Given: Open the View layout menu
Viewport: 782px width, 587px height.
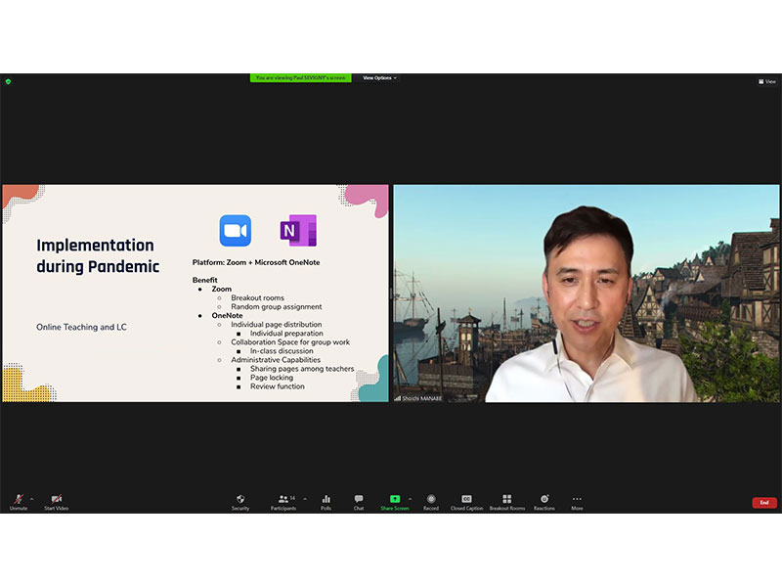Looking at the screenshot, I should coord(767,81).
